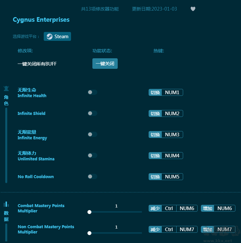Click the character section icon in sidebar

point(6,88)
